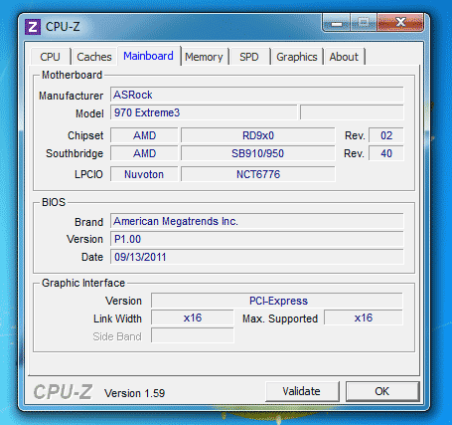Click the Graphic Interface group heading
452x425 pixels.
pyautogui.click(x=83, y=283)
